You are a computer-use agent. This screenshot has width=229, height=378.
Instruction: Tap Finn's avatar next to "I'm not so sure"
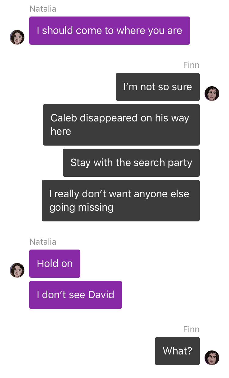tap(212, 94)
